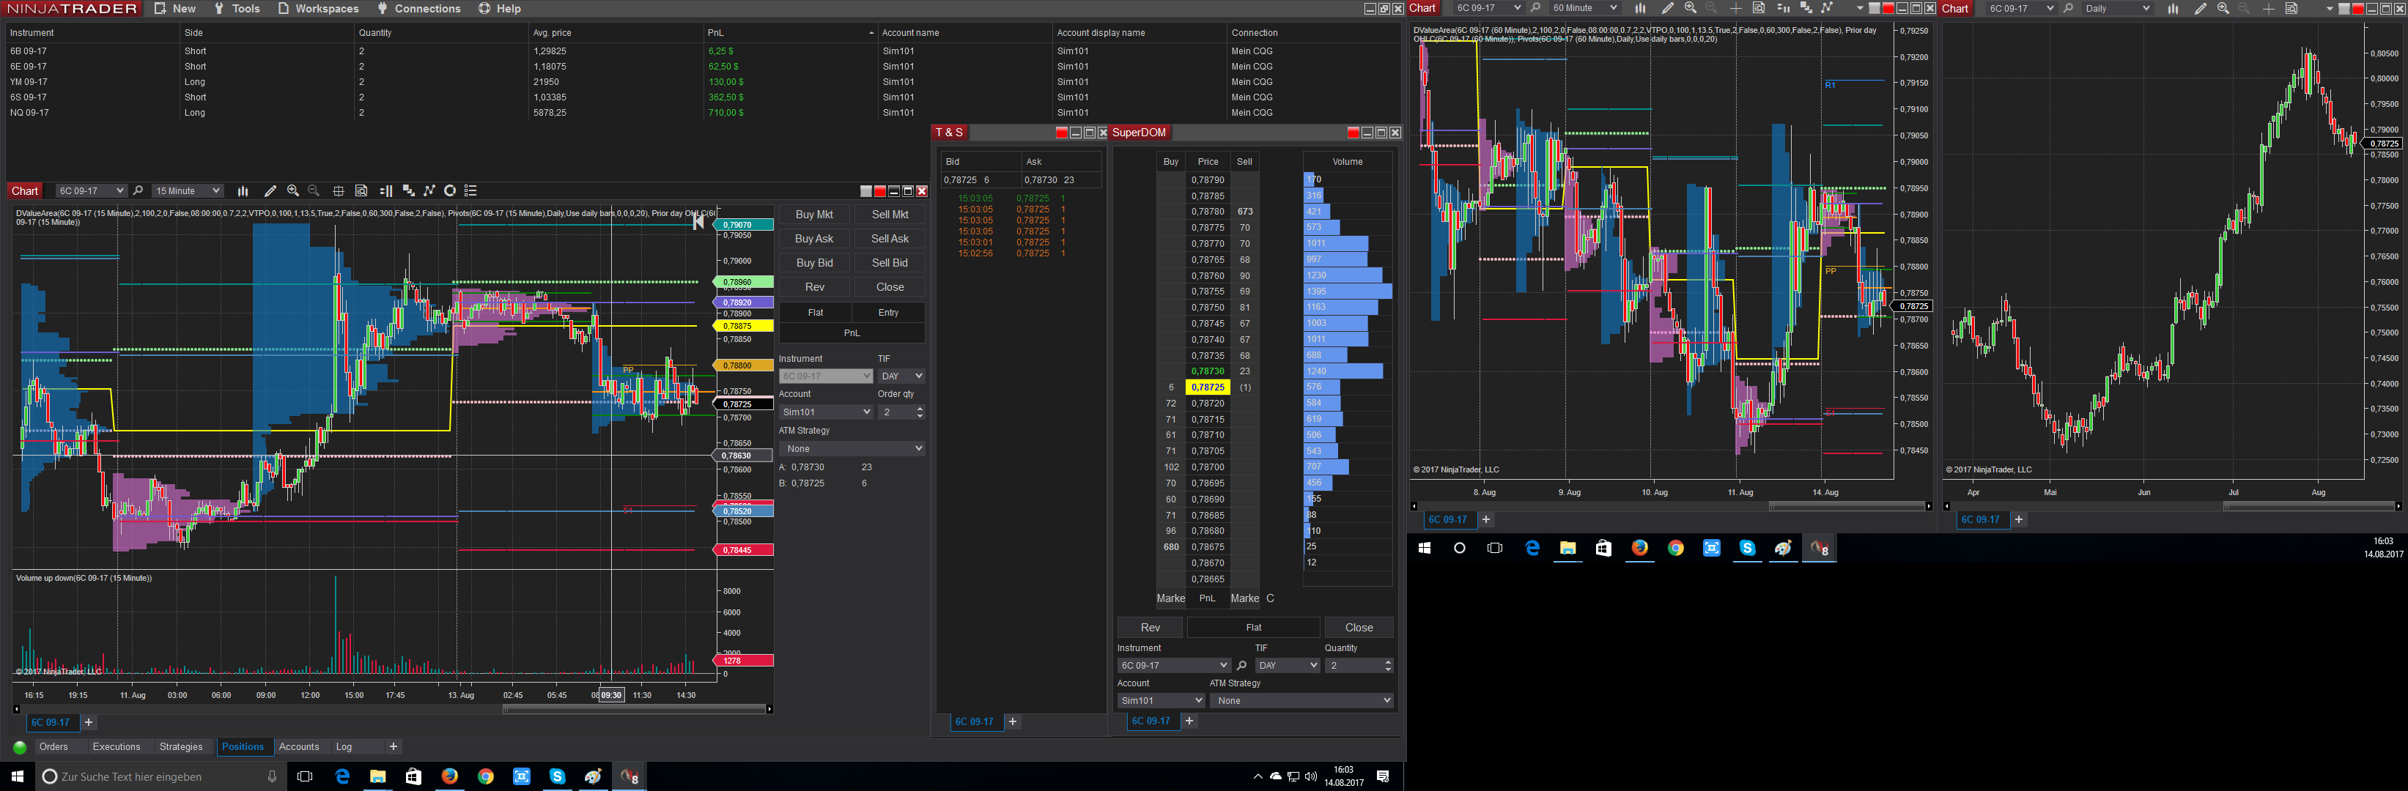Open the Tools menu
The height and width of the screenshot is (791, 2408).
pyautogui.click(x=237, y=8)
